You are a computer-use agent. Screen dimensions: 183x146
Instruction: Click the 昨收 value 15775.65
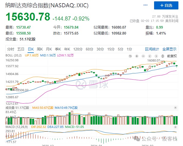(x=71, y=33)
